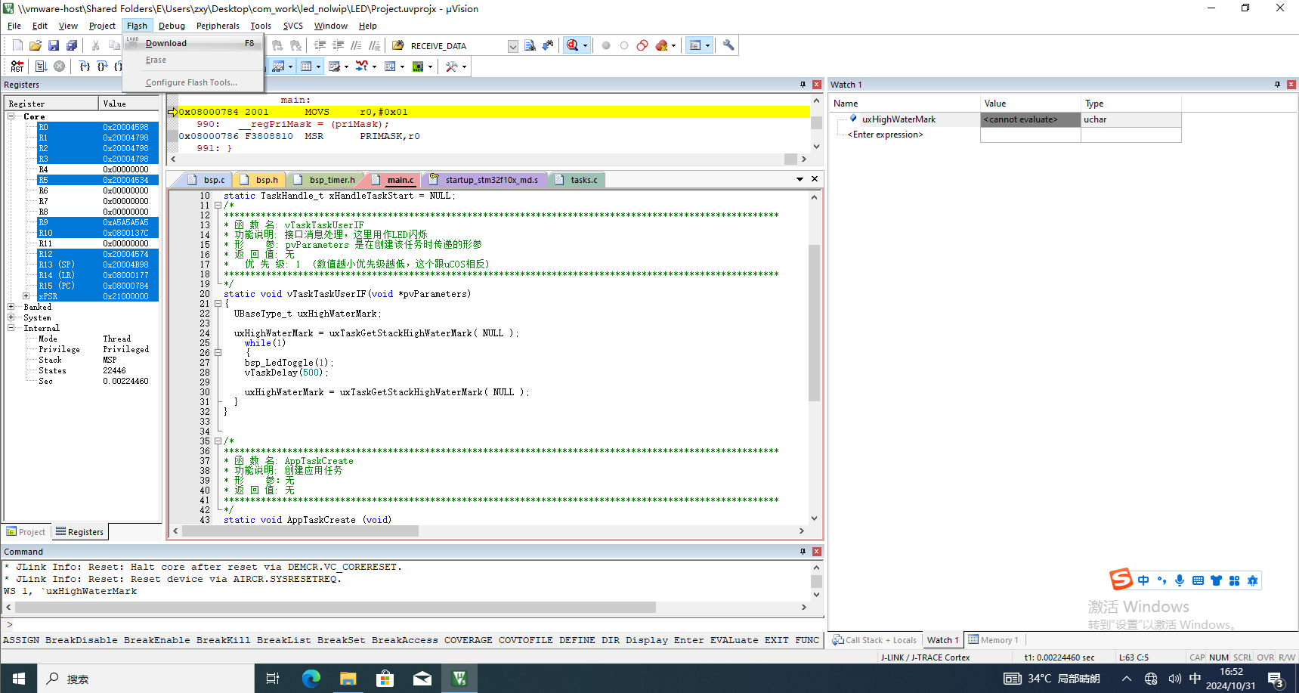Click the Comment selection toolbar icon
The width and height of the screenshot is (1299, 693).
pos(356,45)
